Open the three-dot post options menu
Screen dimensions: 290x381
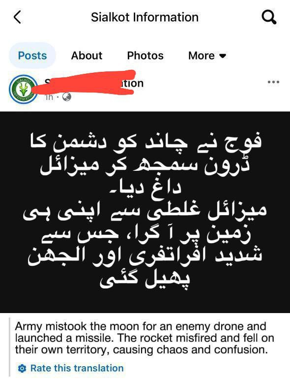click(273, 82)
